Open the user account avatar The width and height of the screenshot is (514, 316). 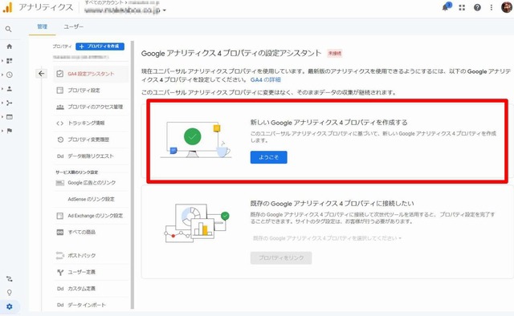point(507,7)
